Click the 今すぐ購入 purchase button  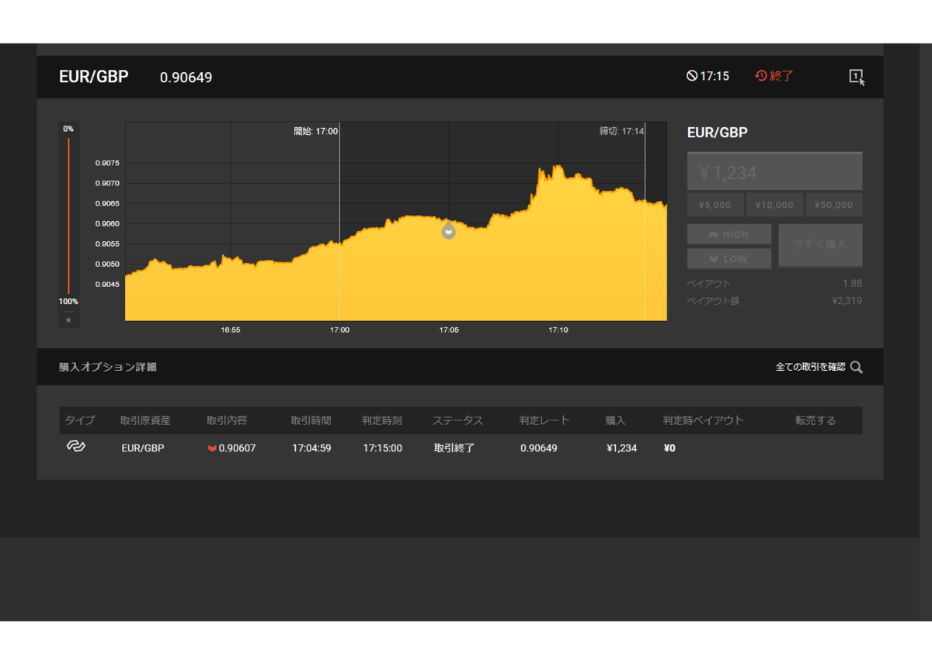[820, 245]
